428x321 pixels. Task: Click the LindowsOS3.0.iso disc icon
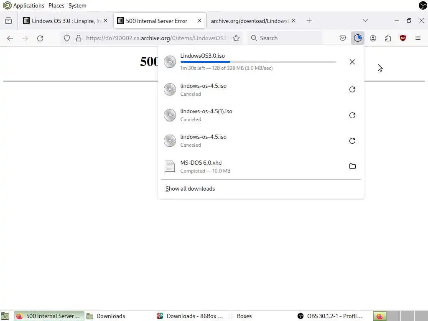pos(170,62)
